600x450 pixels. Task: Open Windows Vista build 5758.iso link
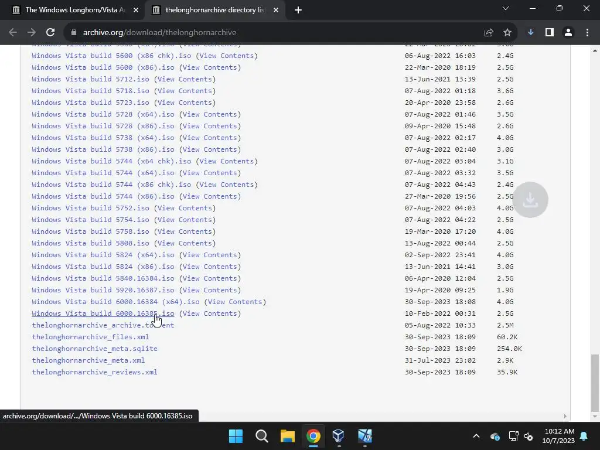pyautogui.click(x=90, y=231)
